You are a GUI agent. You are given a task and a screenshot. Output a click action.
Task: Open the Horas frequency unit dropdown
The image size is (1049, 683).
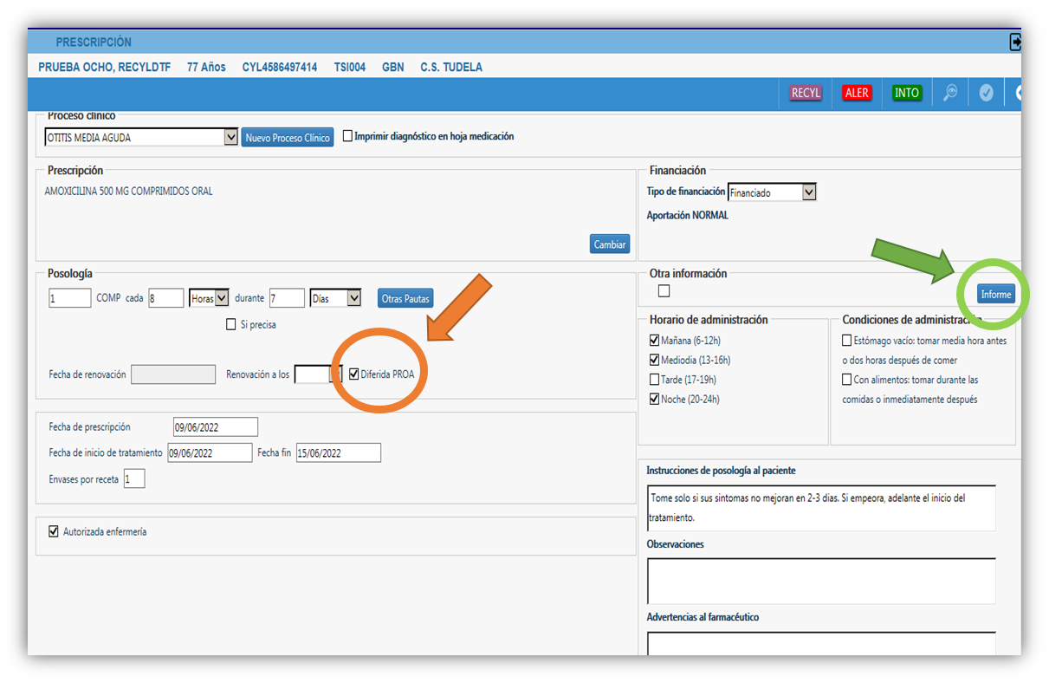coord(221,298)
